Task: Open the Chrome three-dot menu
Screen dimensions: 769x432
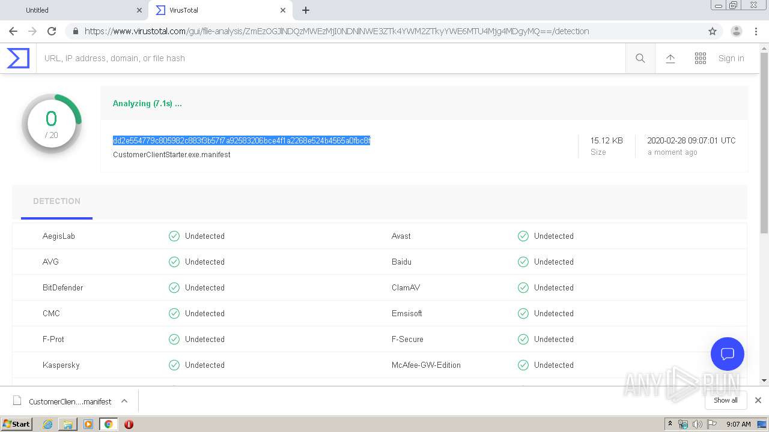Action: [x=756, y=31]
